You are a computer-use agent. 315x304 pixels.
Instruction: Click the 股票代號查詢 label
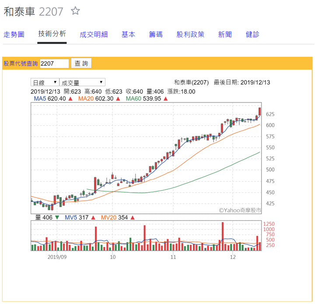tap(21, 64)
